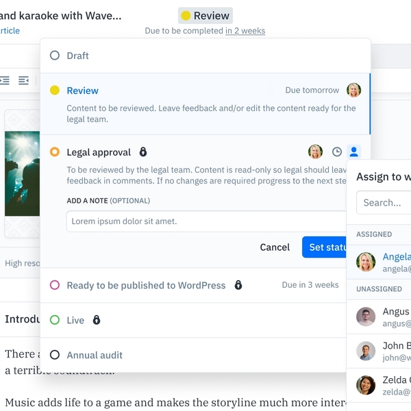411x411 pixels.
Task: Click the 'Due in 3 weeks' label
Action: coord(310,285)
